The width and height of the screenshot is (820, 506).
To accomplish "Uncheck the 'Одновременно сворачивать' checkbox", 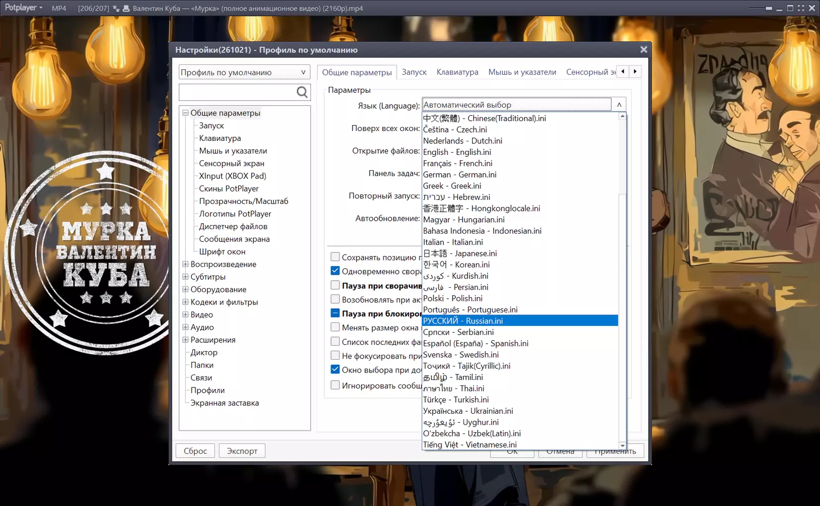I will 335,271.
